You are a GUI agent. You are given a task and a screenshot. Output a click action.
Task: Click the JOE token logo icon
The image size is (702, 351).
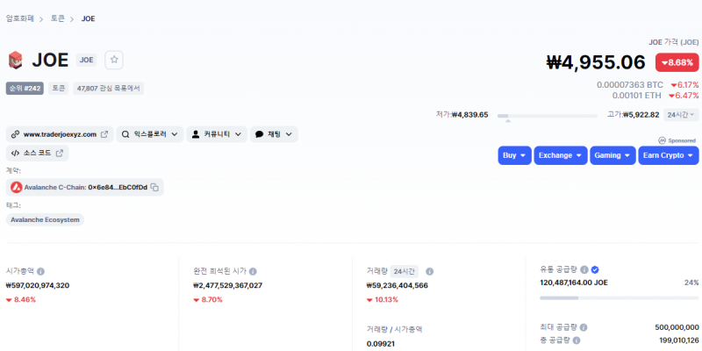tap(16, 60)
